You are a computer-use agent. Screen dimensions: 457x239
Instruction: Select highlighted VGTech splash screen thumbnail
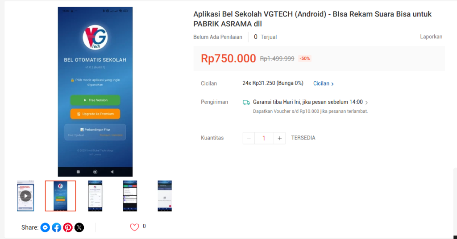(60, 196)
